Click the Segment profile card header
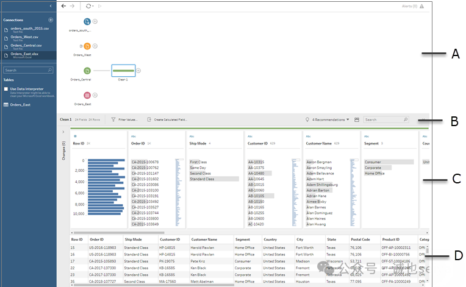Screen dimensions: 466x287 (371, 143)
